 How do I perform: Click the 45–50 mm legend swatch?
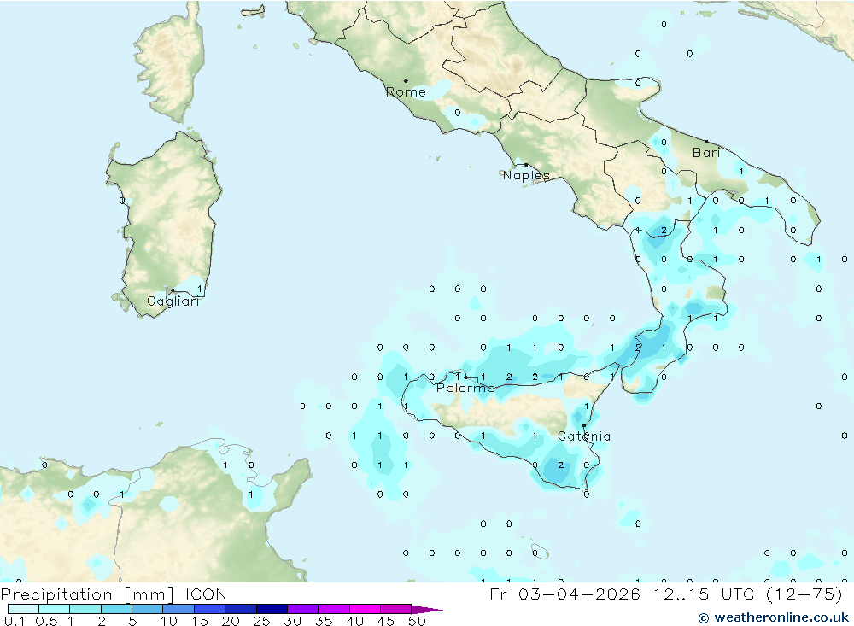(395, 609)
